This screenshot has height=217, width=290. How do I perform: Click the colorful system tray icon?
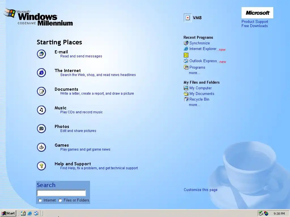266,213
